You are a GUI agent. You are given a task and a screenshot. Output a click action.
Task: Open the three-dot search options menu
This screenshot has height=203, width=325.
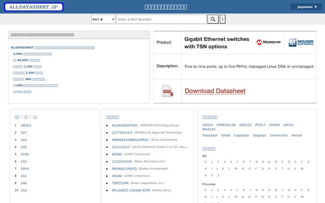(223, 19)
